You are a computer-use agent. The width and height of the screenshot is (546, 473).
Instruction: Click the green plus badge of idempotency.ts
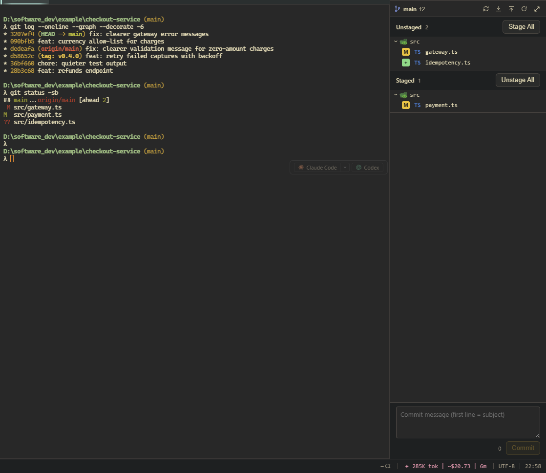[x=406, y=63]
